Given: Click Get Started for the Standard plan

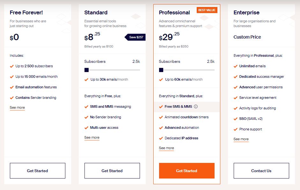Looking at the screenshot, I should click(112, 171).
